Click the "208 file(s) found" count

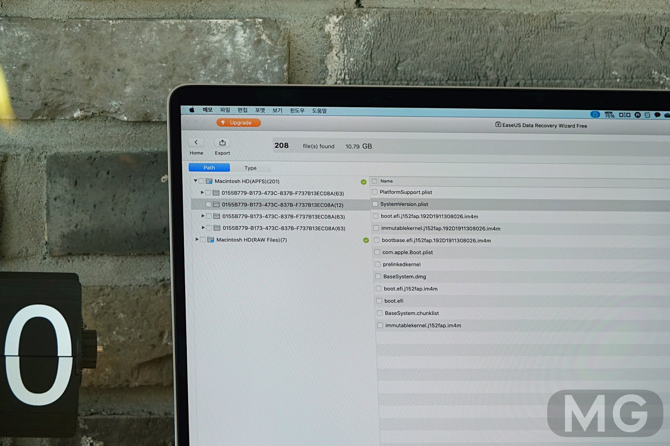click(x=304, y=146)
